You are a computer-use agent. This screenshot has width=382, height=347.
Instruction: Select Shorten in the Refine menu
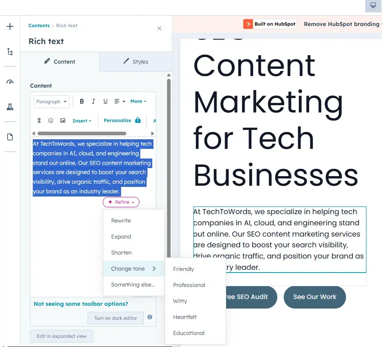coord(121,253)
